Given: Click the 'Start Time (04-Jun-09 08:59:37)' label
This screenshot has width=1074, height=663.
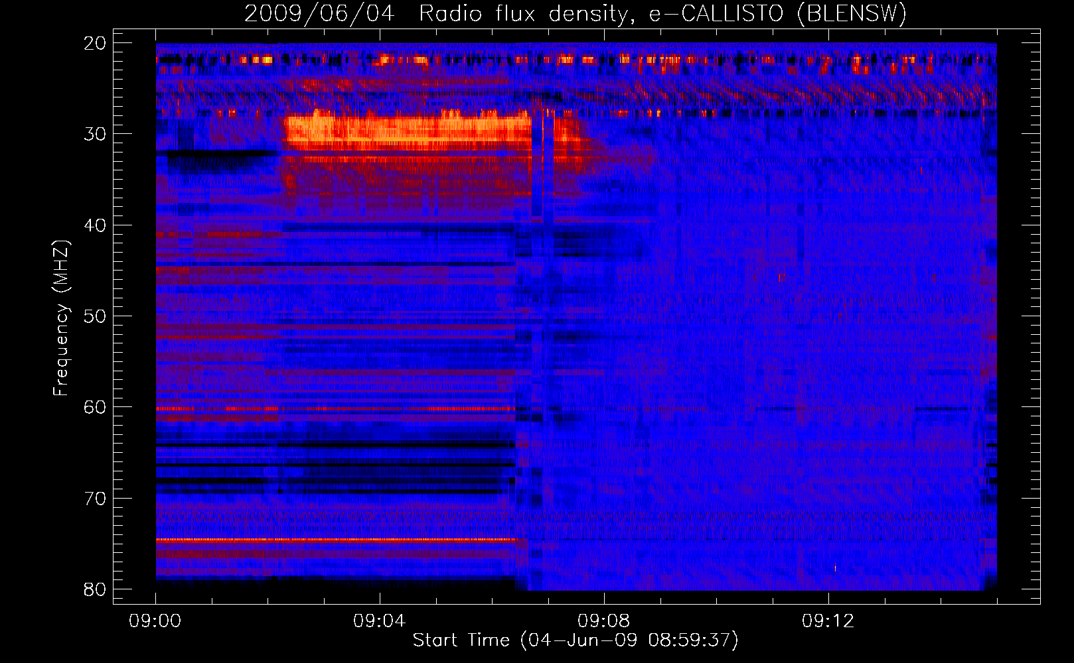Looking at the screenshot, I should 575,640.
